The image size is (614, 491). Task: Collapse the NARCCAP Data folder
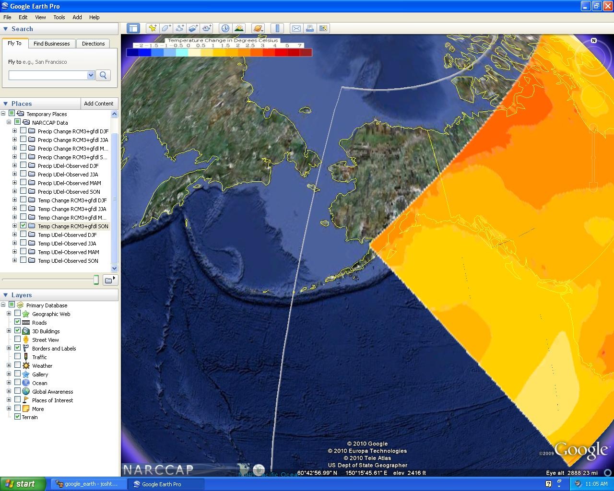[9, 122]
